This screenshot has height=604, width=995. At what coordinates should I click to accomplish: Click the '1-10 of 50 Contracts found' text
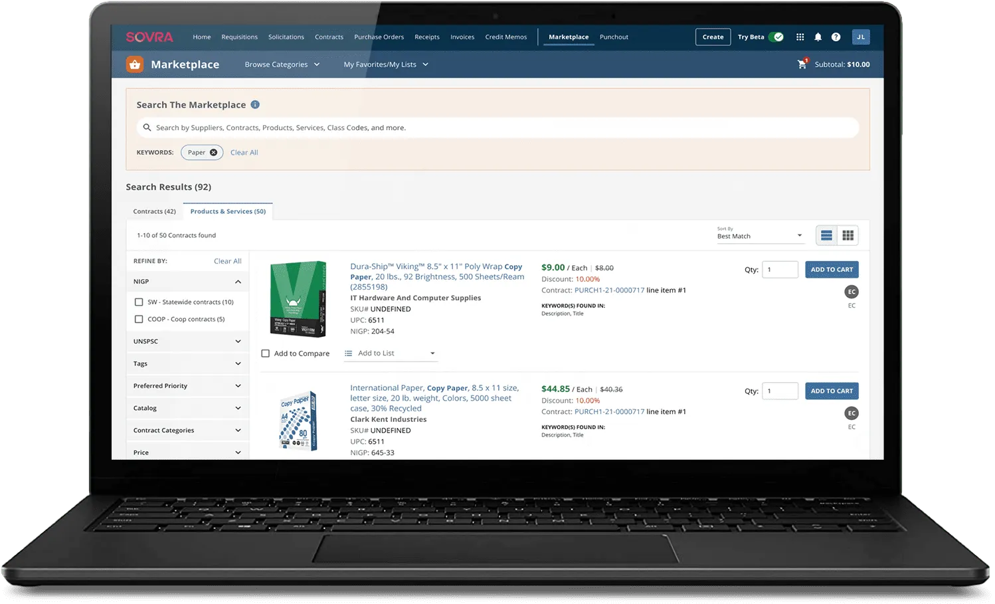tap(176, 235)
